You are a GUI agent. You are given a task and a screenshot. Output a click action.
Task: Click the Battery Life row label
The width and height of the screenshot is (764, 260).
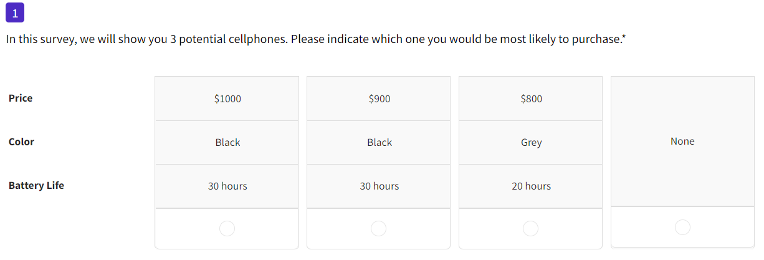(x=36, y=185)
